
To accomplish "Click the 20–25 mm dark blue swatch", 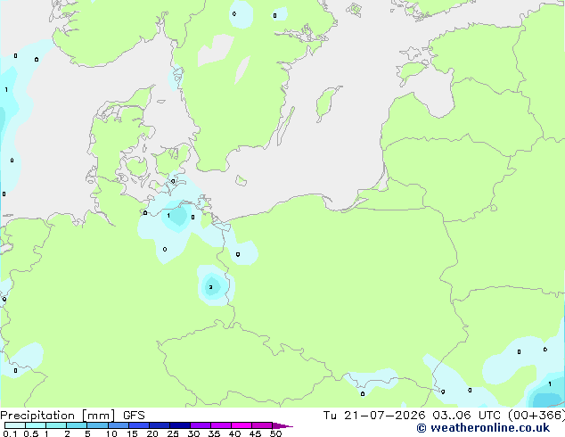I will (x=160, y=425).
